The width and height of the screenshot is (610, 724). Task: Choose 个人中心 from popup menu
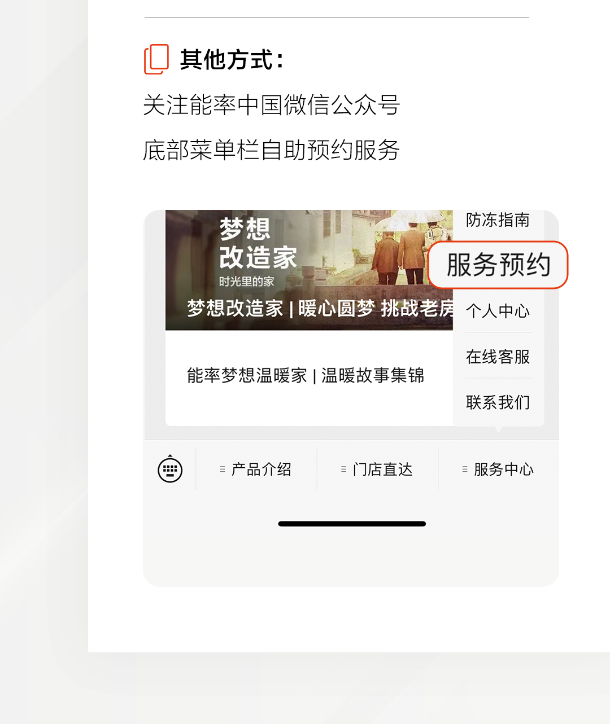click(498, 311)
